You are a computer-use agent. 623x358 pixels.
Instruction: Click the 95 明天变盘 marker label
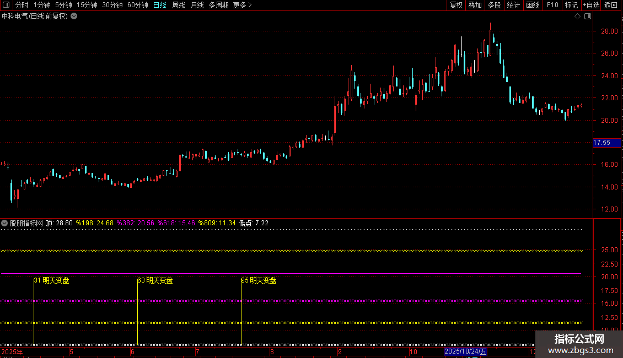(x=259, y=280)
